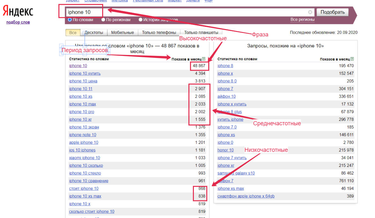375x218 pixels.
Task: Switch to the 'Только планшеты' tab
Action: click(201, 33)
